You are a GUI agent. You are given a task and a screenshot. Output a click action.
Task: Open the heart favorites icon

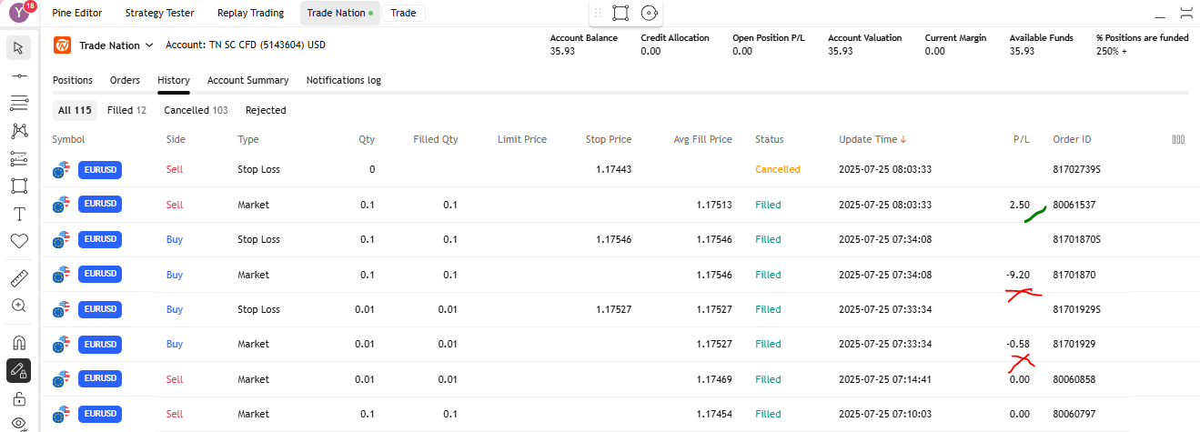tap(18, 242)
